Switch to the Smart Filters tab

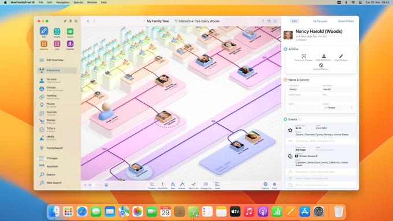pyautogui.click(x=346, y=21)
